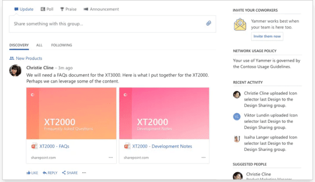
Task: Click Christie Cline avatar in Suggested People
Action: (x=238, y=176)
